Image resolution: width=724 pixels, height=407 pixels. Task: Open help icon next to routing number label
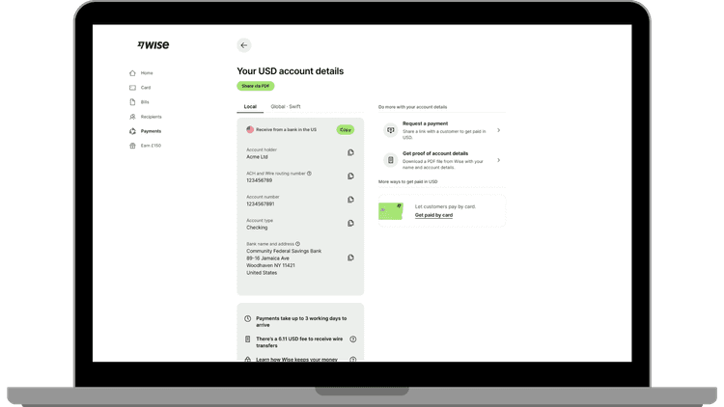point(309,174)
